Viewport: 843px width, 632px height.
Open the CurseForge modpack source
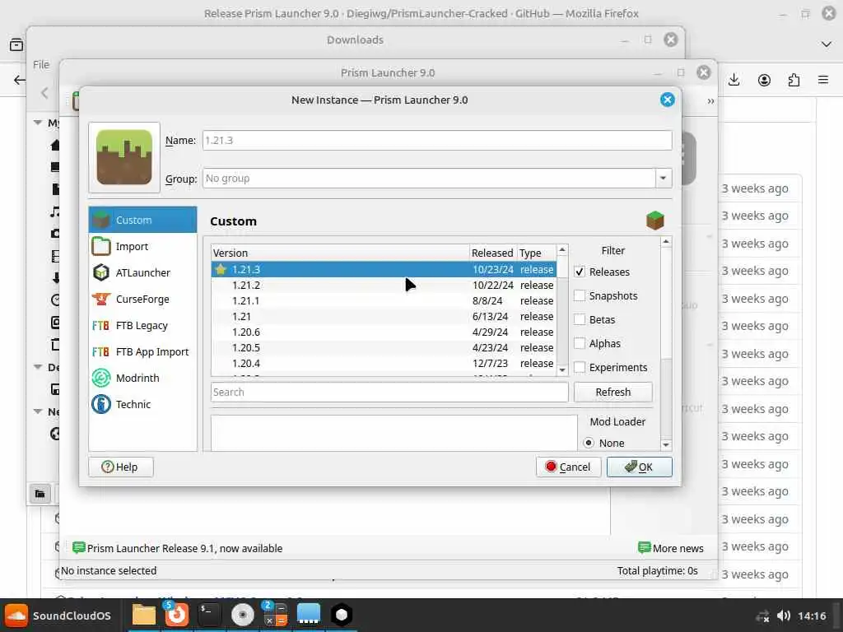[143, 299]
